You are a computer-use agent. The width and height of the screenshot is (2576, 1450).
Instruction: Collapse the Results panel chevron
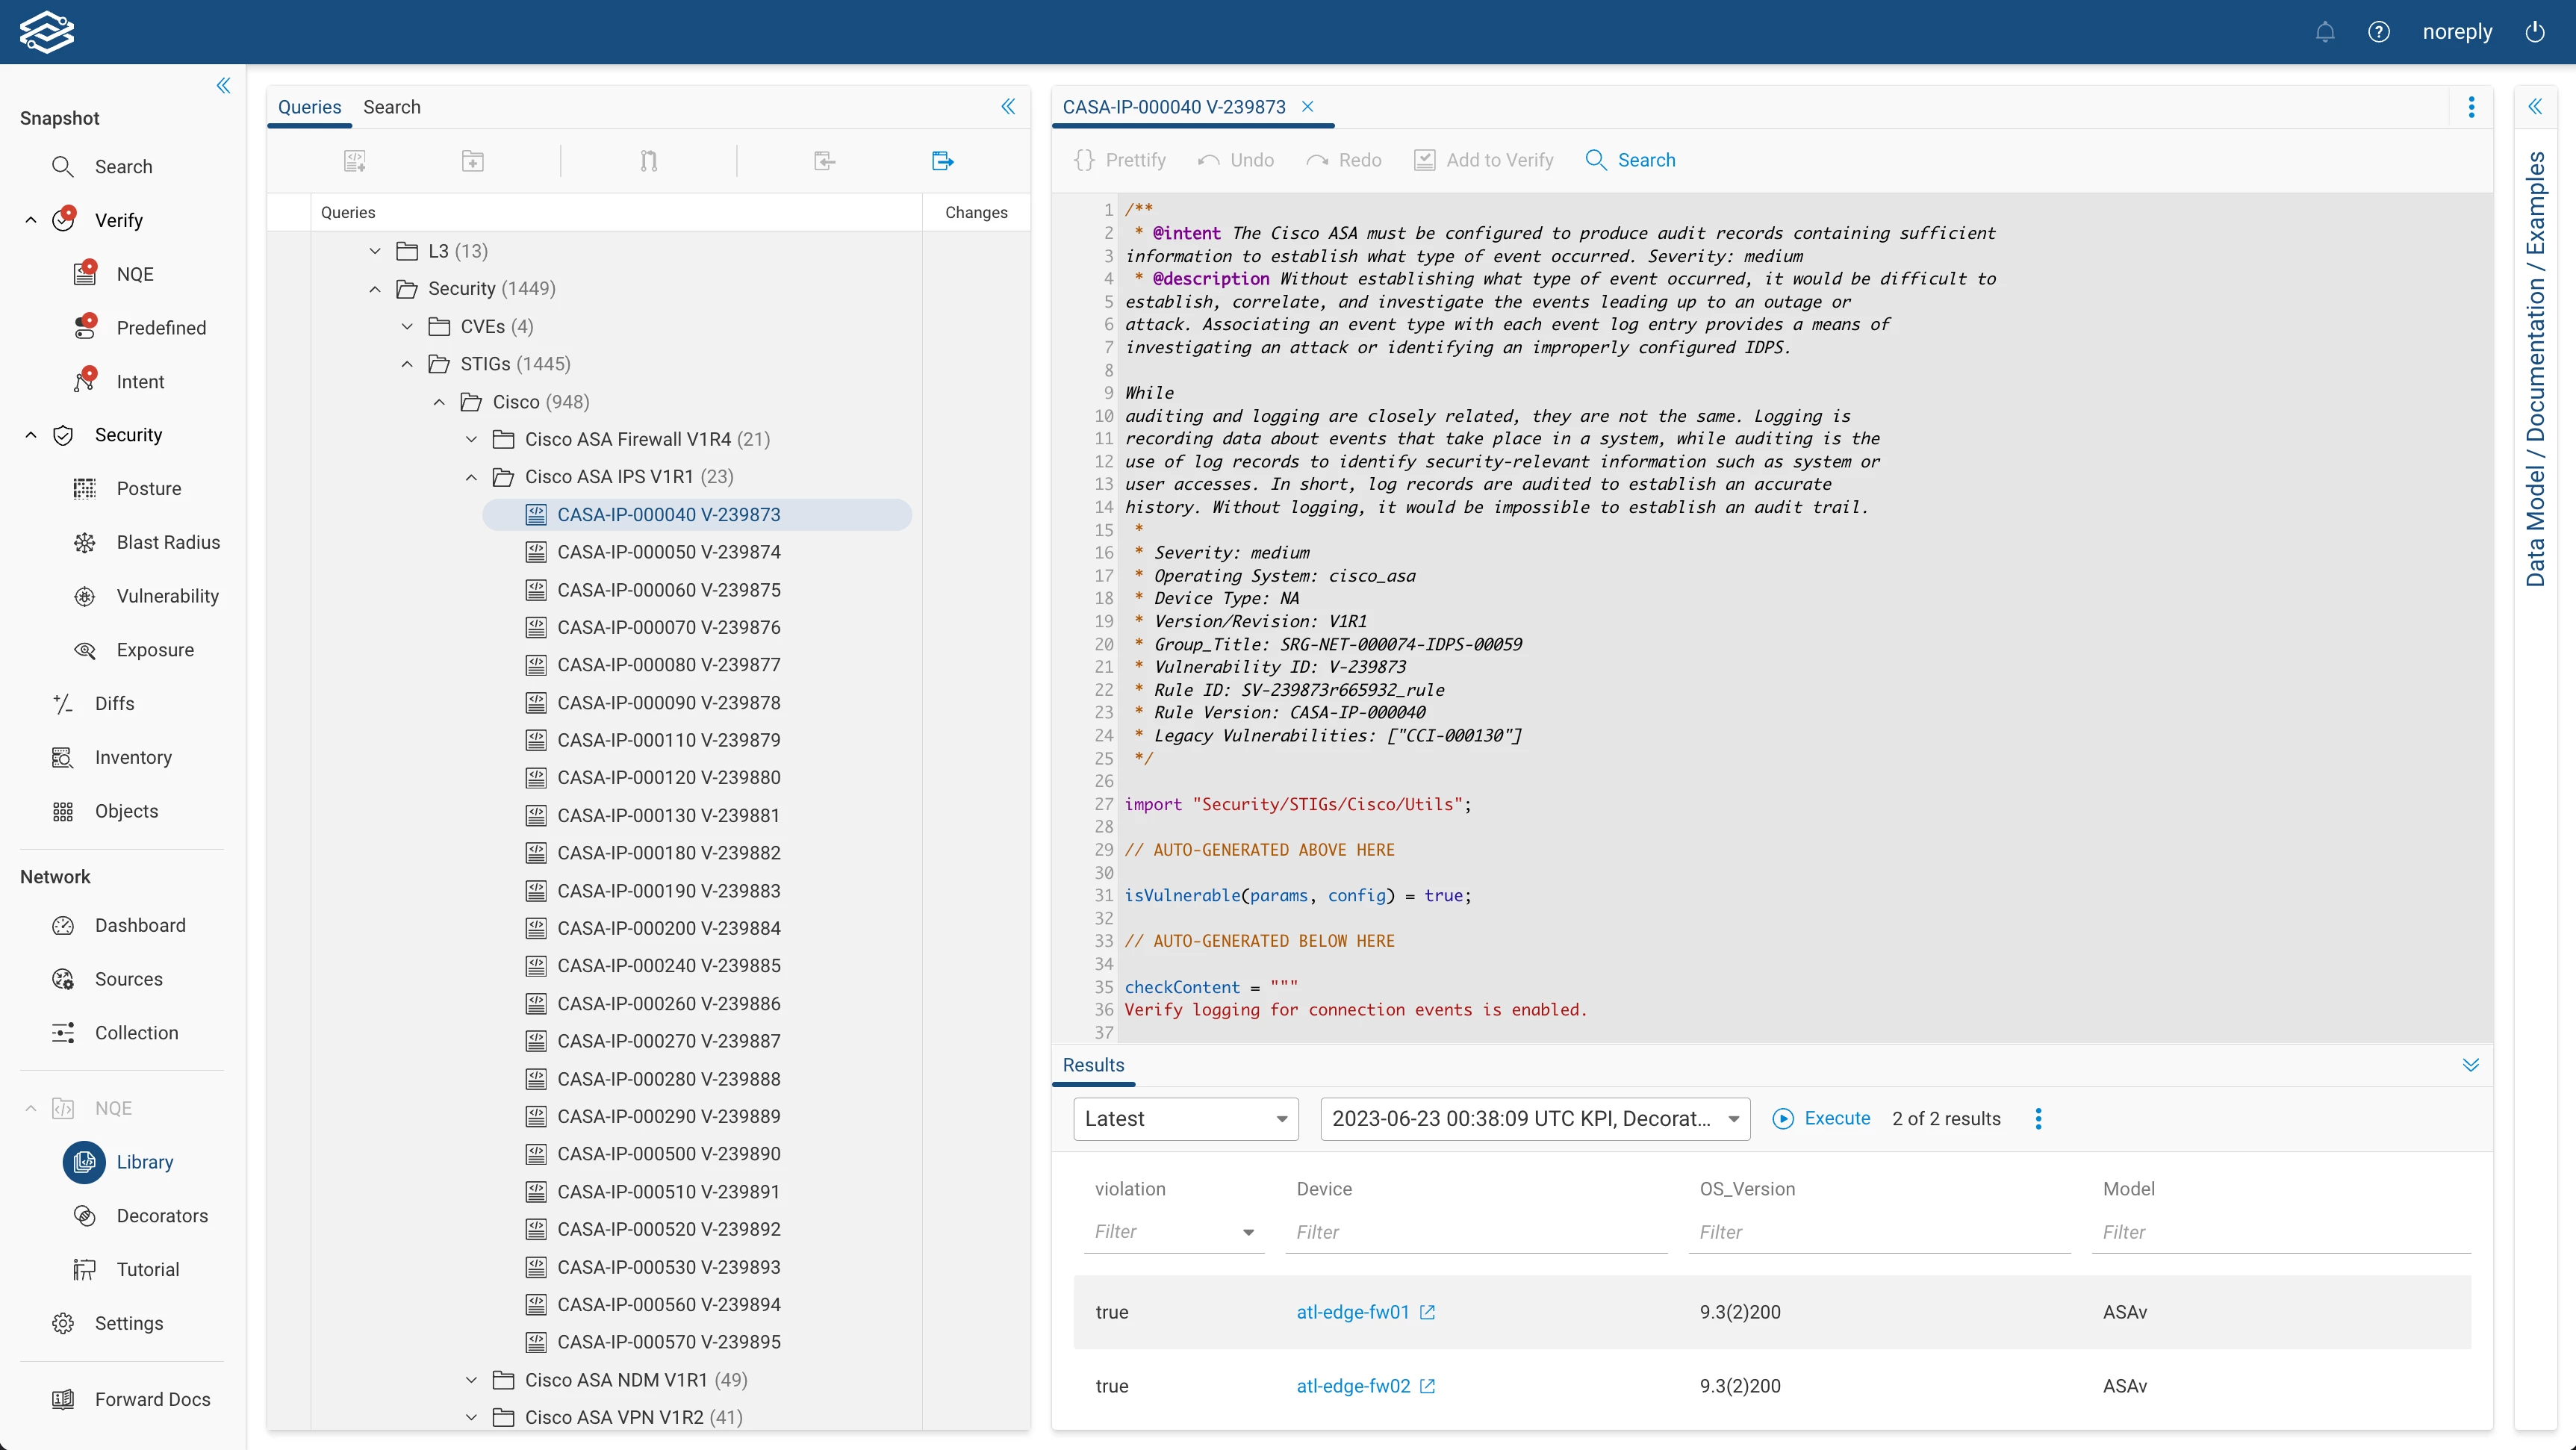tap(2471, 1065)
